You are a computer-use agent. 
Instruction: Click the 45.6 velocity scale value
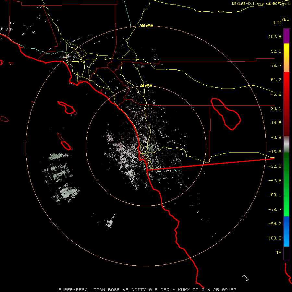(276, 94)
